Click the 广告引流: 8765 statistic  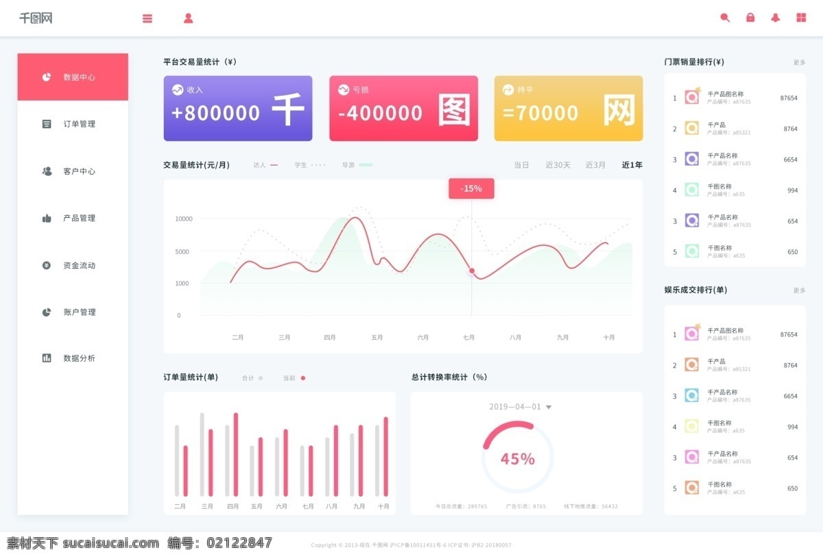pos(526,507)
